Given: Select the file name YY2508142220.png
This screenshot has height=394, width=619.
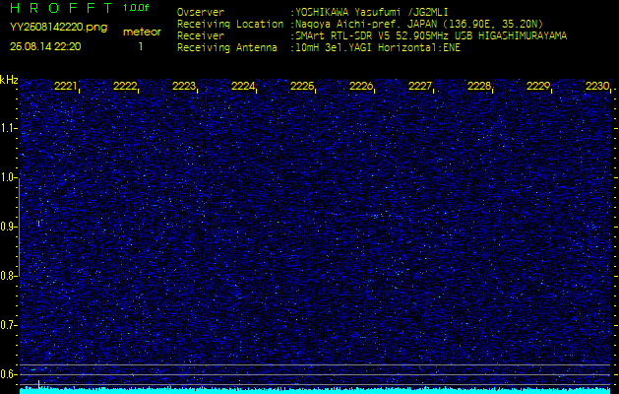Looking at the screenshot, I should 58,28.
